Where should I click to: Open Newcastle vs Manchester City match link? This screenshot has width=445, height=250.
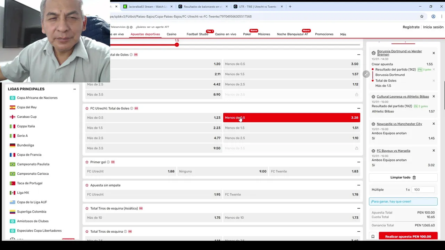point(399,124)
